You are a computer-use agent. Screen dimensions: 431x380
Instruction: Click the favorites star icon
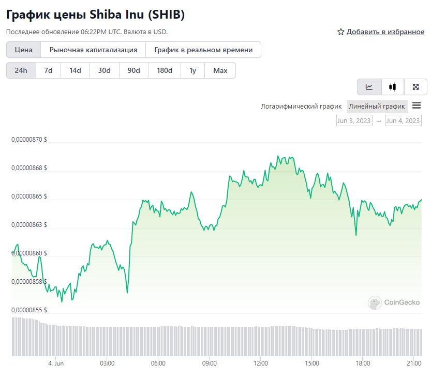tap(340, 32)
